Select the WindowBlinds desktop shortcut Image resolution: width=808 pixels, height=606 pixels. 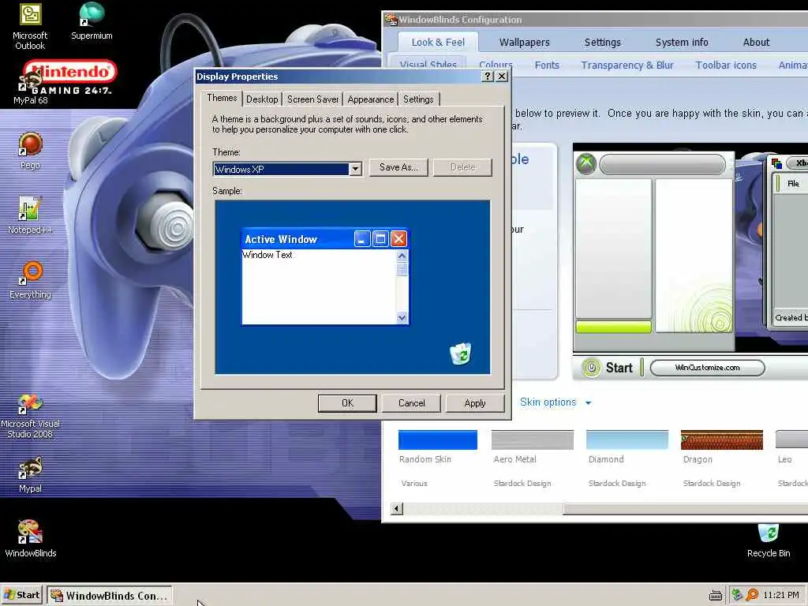30,538
